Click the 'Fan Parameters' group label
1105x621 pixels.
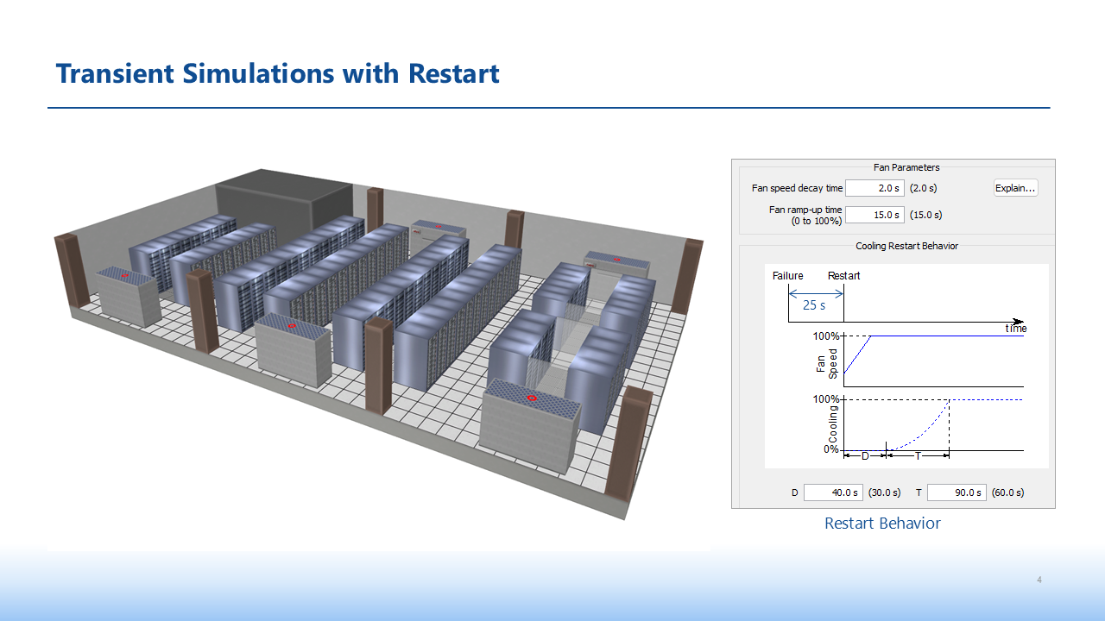pos(906,167)
